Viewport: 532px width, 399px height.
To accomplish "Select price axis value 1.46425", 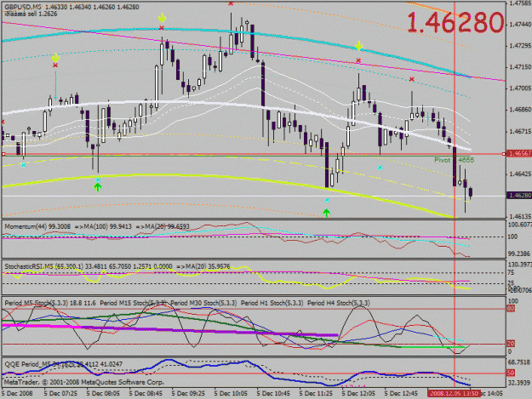I will pyautogui.click(x=520, y=174).
